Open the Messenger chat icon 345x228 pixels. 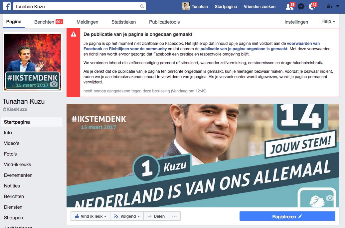coord(301,7)
